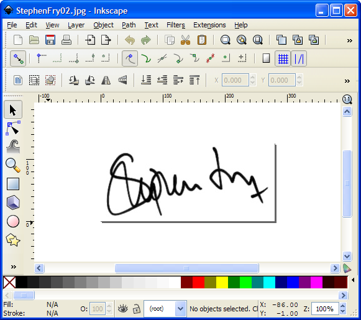
Task: Duplicate selected objects icon
Action: pyautogui.click(x=281, y=40)
